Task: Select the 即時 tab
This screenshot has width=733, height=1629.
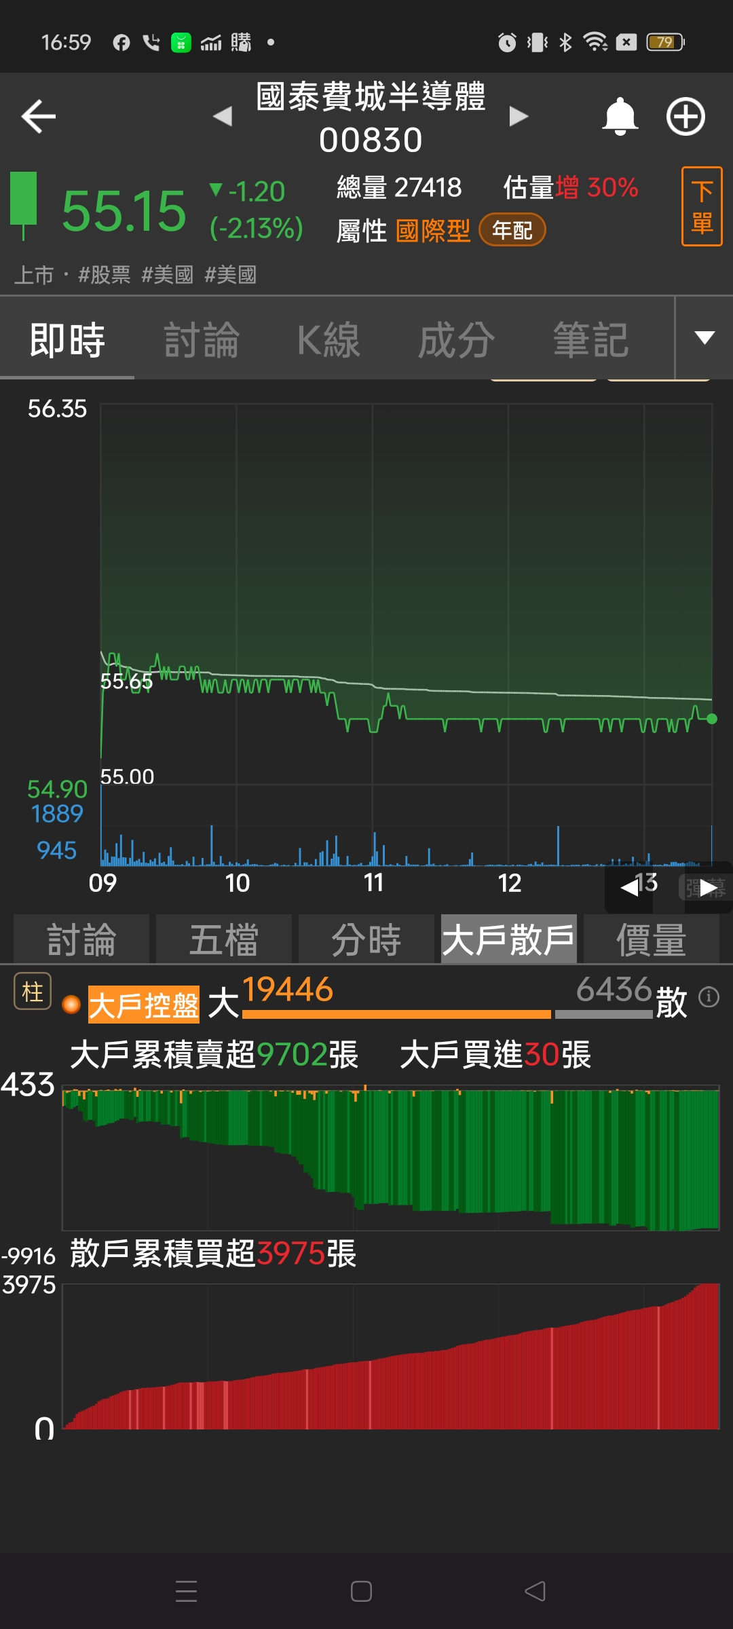Action: pyautogui.click(x=67, y=339)
